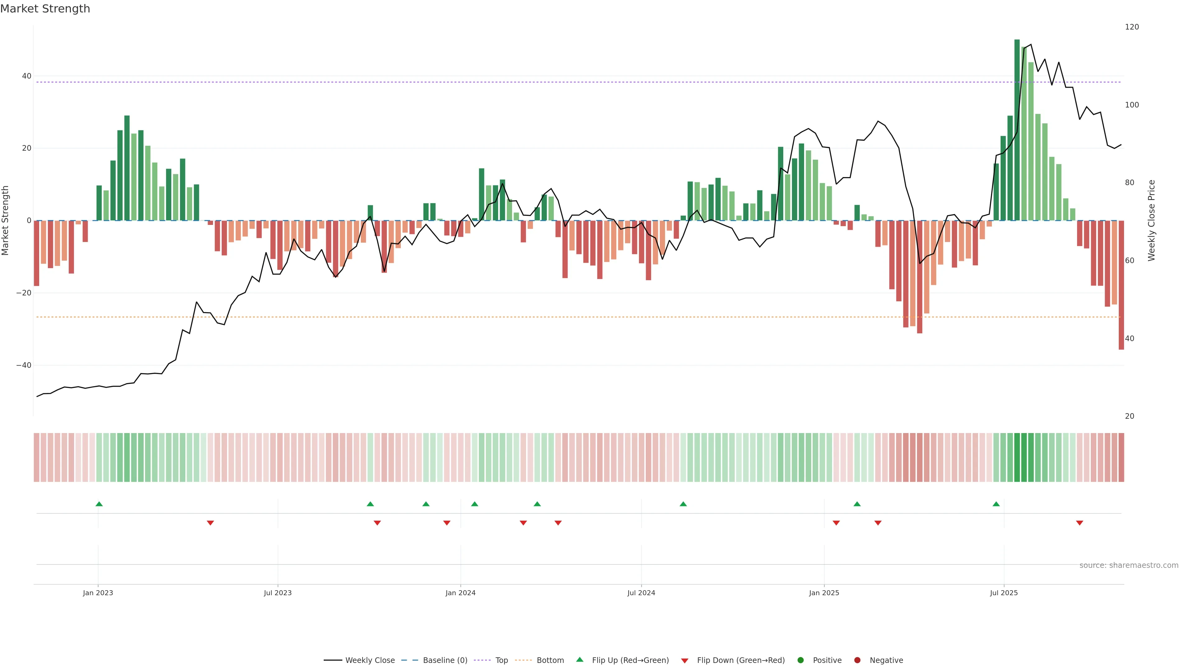This screenshot has height=671, width=1194.
Task: Click the green flip-up triangle just before Jul 2025
Action: (996, 504)
